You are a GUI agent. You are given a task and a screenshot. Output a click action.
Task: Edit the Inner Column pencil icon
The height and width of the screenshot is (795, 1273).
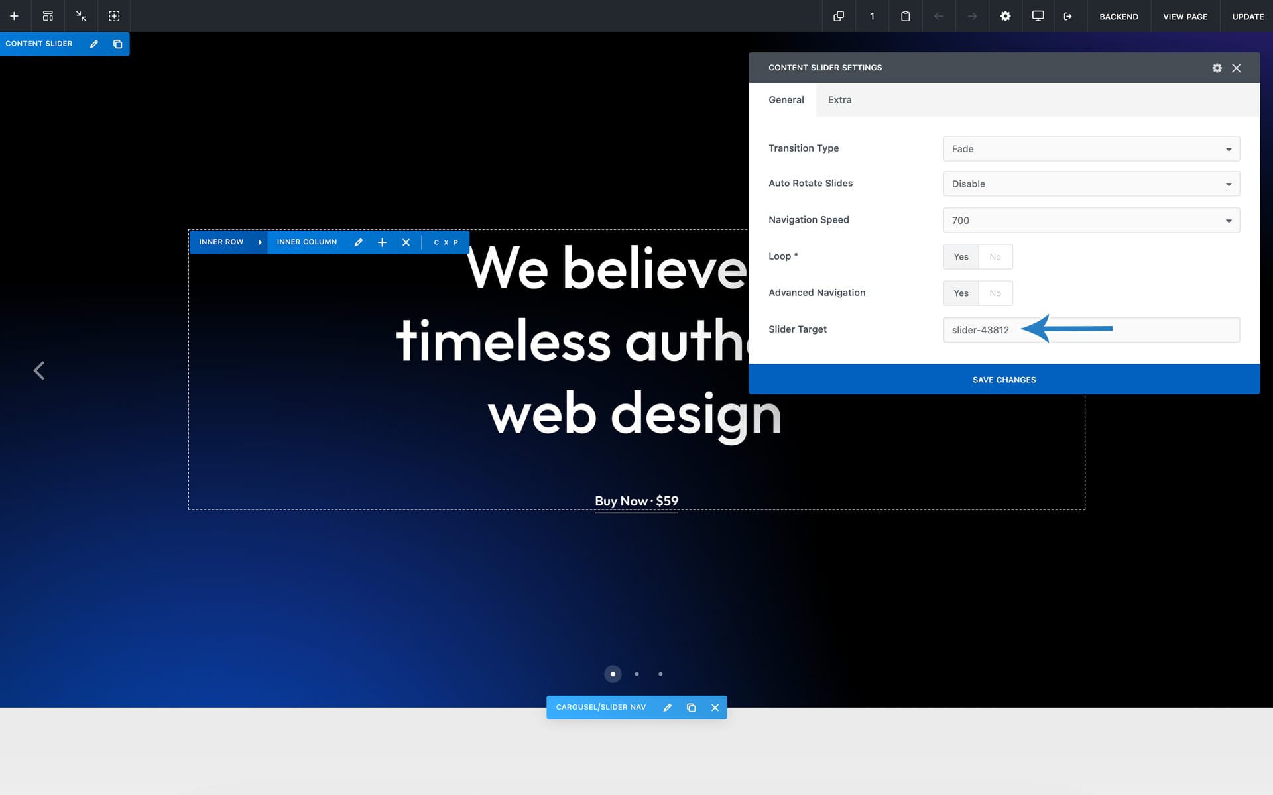pyautogui.click(x=359, y=242)
